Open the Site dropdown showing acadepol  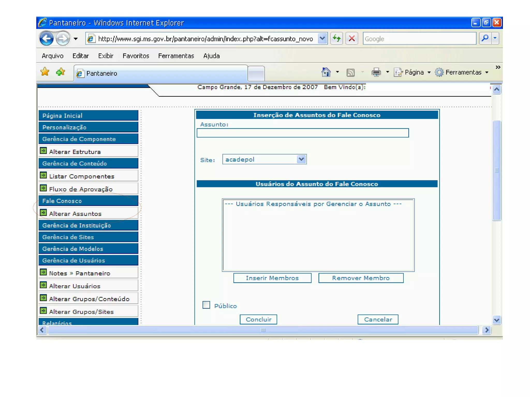click(301, 159)
